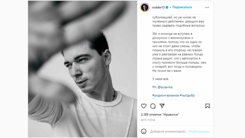245x138 pixels.
Task: Click the verified badge next to rodder13
Action: coord(167,7)
